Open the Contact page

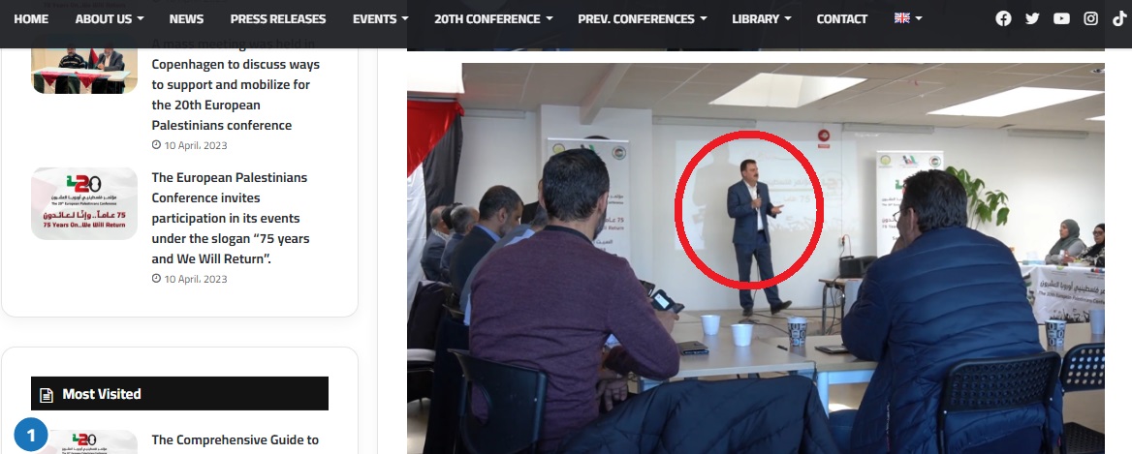842,18
